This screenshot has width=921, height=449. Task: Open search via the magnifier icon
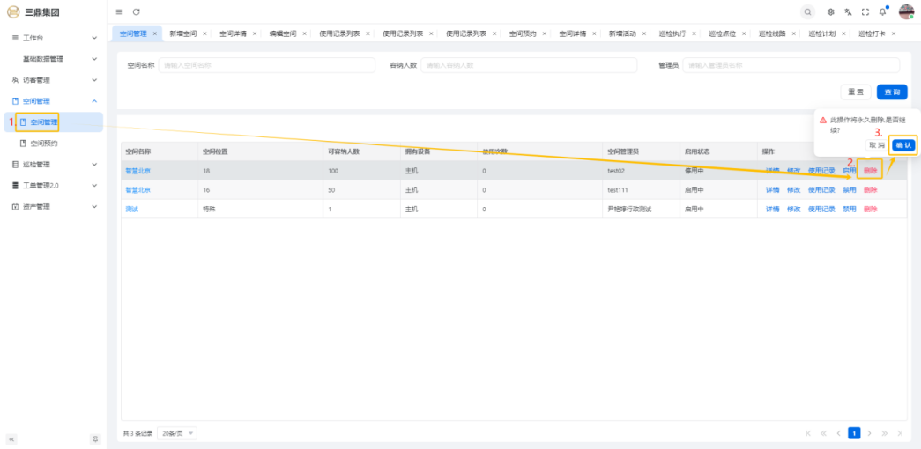pos(807,11)
